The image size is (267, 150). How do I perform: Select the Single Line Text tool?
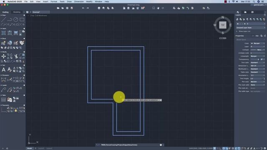click(x=10, y=70)
